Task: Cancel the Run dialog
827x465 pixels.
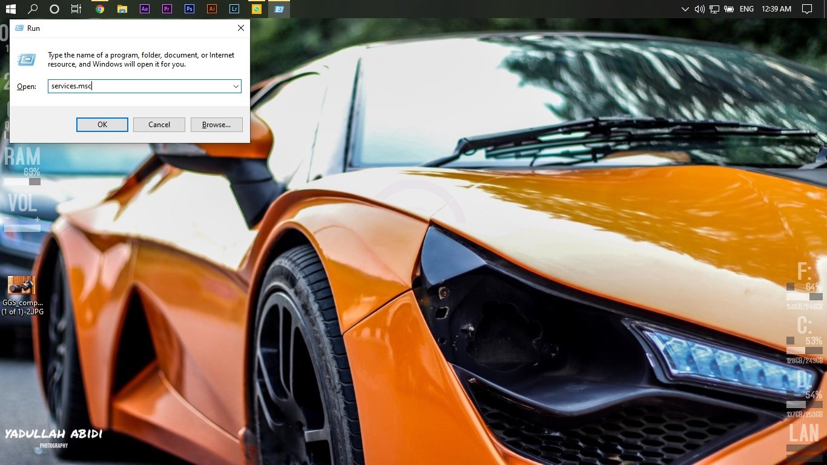Action: 159,125
